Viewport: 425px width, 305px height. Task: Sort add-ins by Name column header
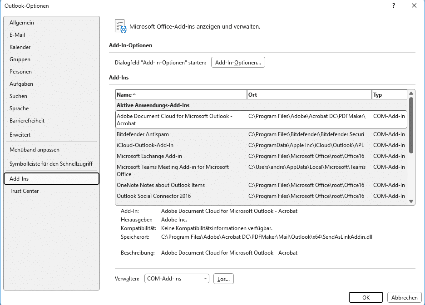click(181, 95)
